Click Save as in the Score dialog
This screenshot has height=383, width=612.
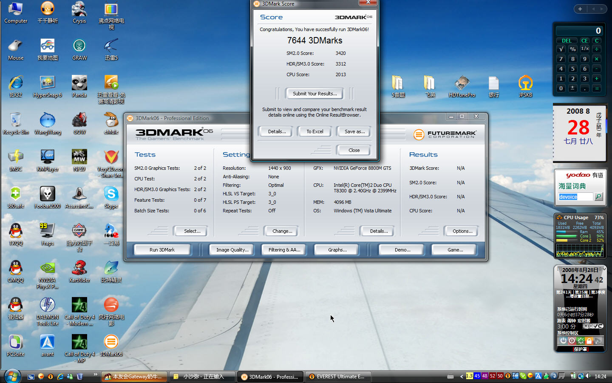[354, 131]
